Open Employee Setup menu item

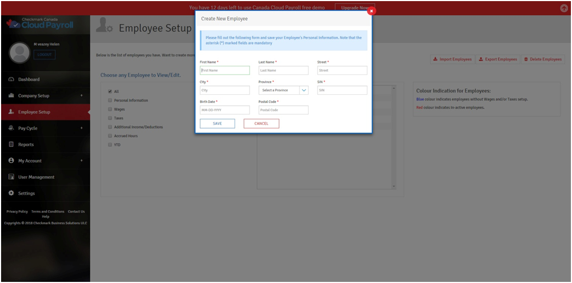coord(34,112)
